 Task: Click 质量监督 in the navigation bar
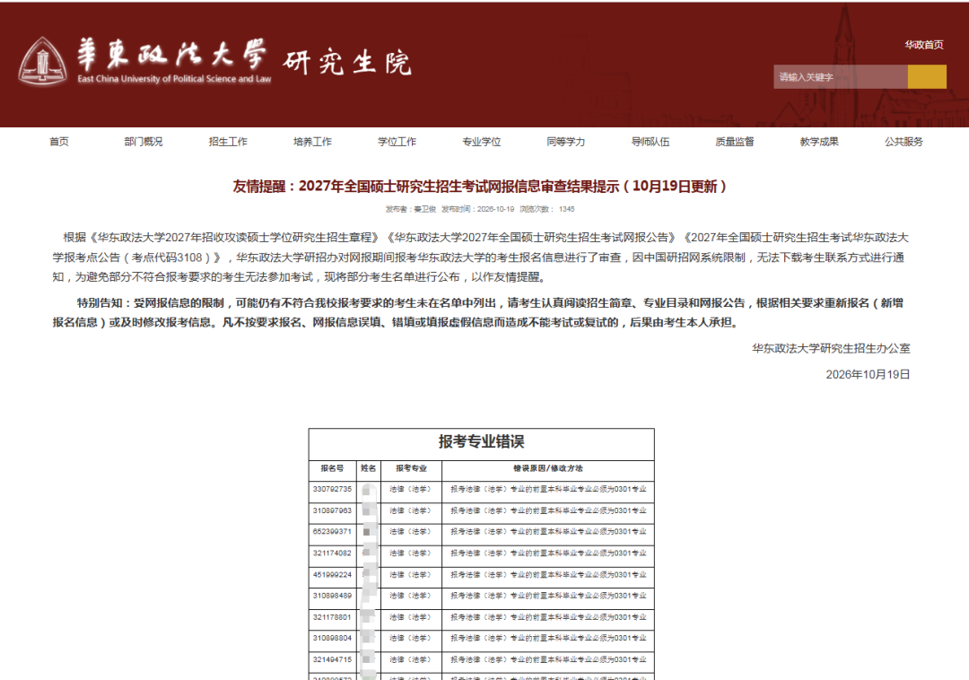coord(735,142)
